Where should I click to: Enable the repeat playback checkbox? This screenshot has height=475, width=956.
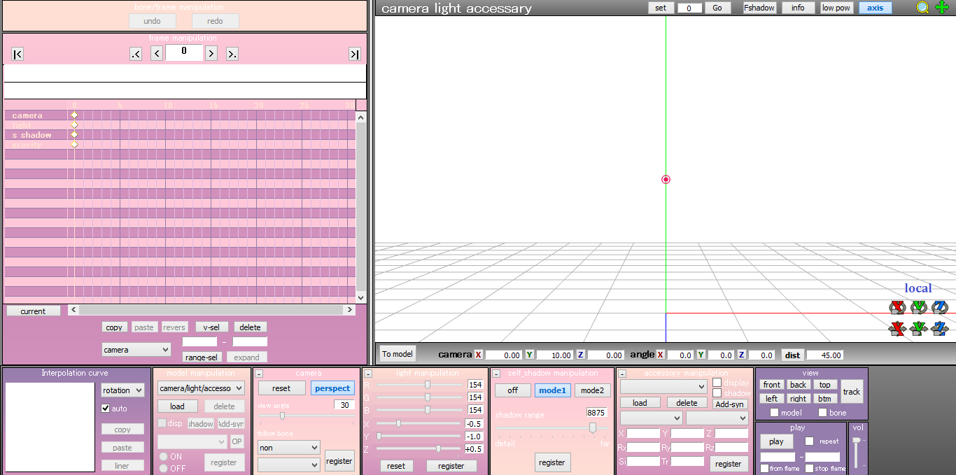pos(810,441)
